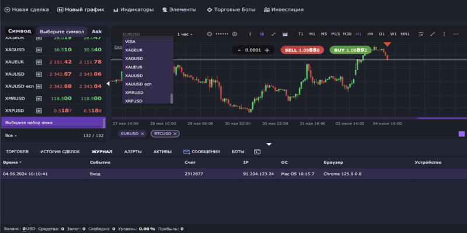Viewport: 467px width, 233px height.
Task: Select candlestick chart type icon
Action: coord(262,34)
